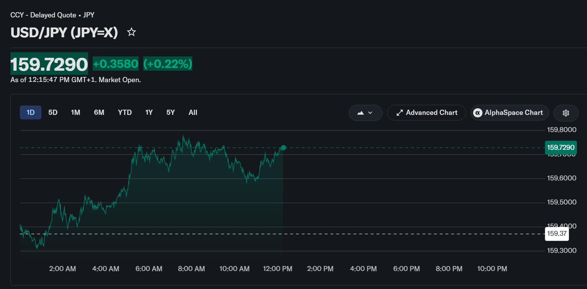Switch to the 5Y range
Viewport: 587px width, 289px height.
tap(171, 112)
